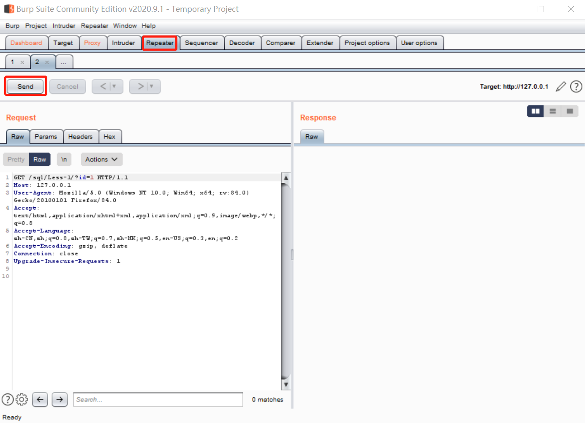Select the request Params tab

click(x=46, y=137)
